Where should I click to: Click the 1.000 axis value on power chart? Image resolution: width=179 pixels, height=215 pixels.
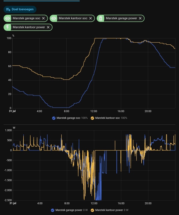(8, 130)
